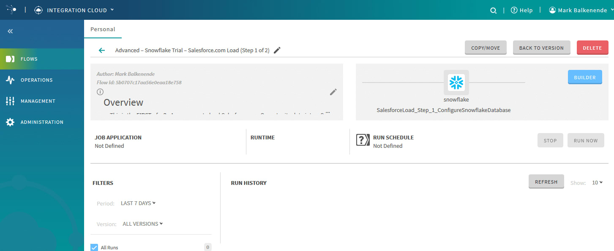The image size is (614, 251).
Task: Open search using the magnifier icon
Action: pyautogui.click(x=493, y=10)
